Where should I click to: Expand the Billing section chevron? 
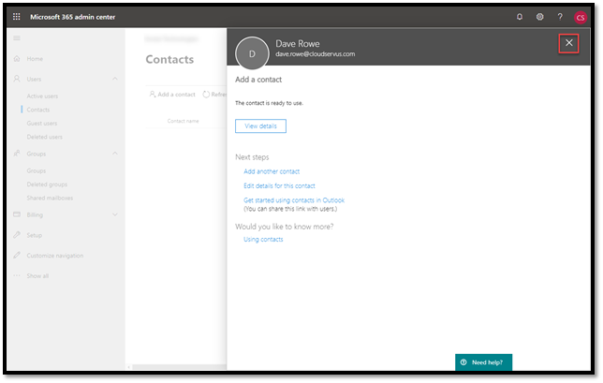115,214
